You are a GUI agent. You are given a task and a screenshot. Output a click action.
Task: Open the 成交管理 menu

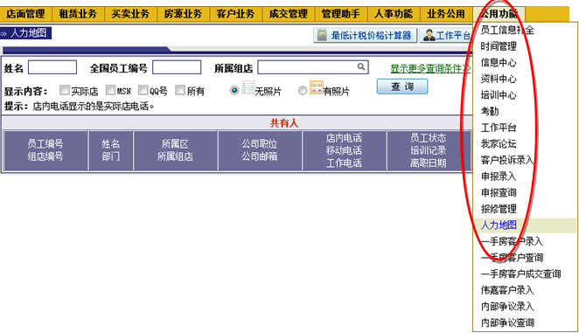coord(289,14)
